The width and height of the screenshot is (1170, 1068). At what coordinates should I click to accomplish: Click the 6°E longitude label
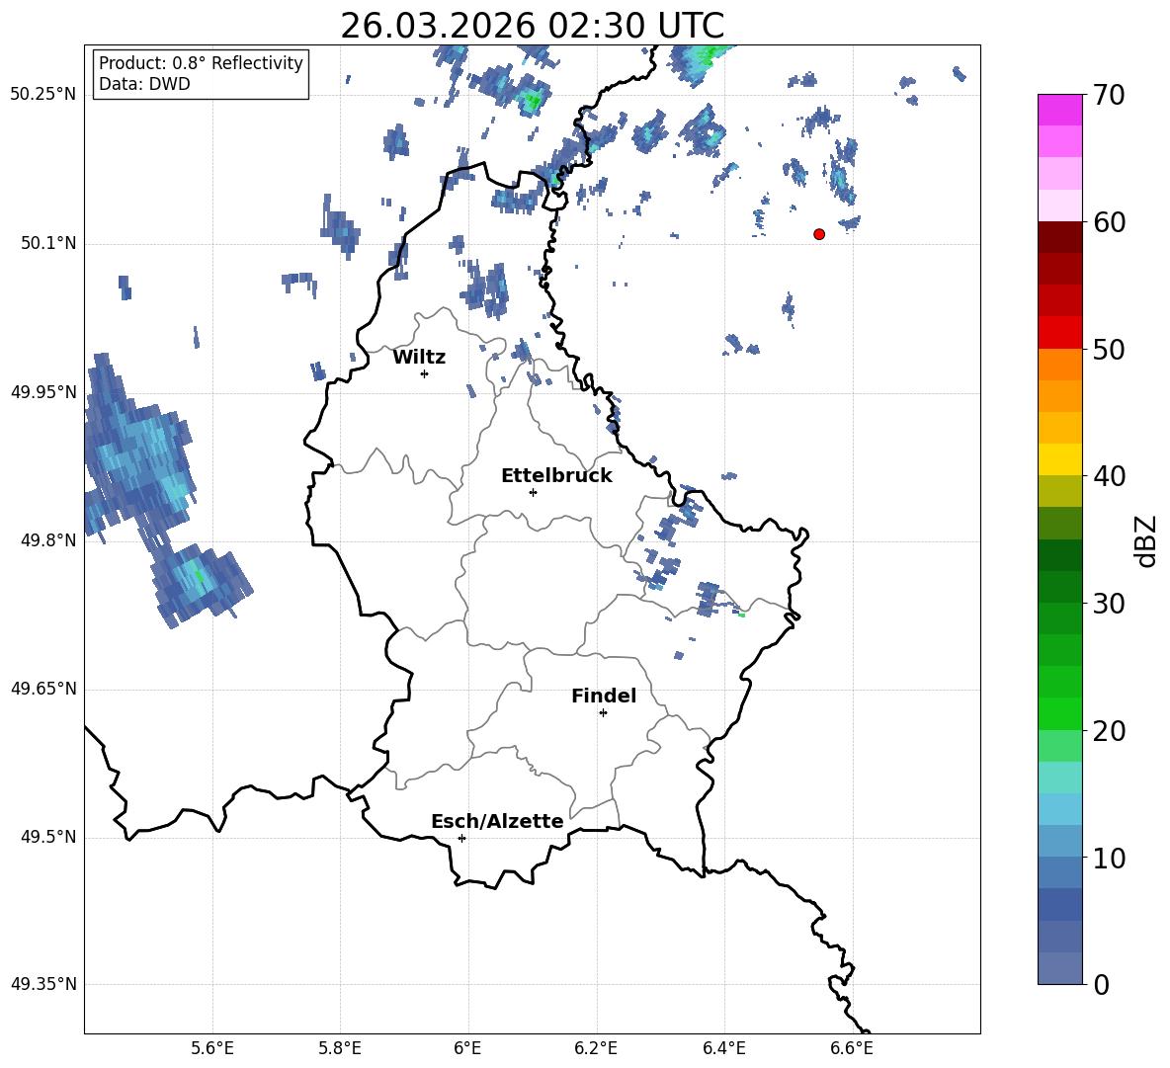(467, 1048)
